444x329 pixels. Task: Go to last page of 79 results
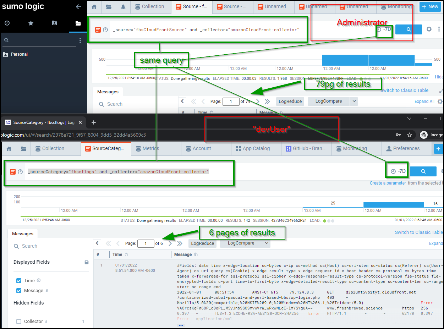(268, 102)
